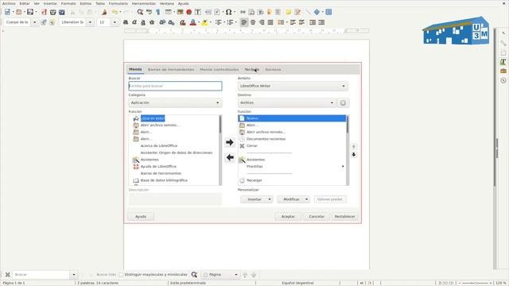509x286 pixels.
Task: Export directly as PDF icon
Action: (x=44, y=12)
